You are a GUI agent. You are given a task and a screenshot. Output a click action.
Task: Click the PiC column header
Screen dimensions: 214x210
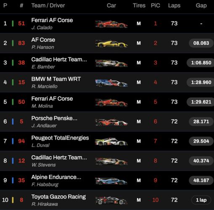click(156, 5)
